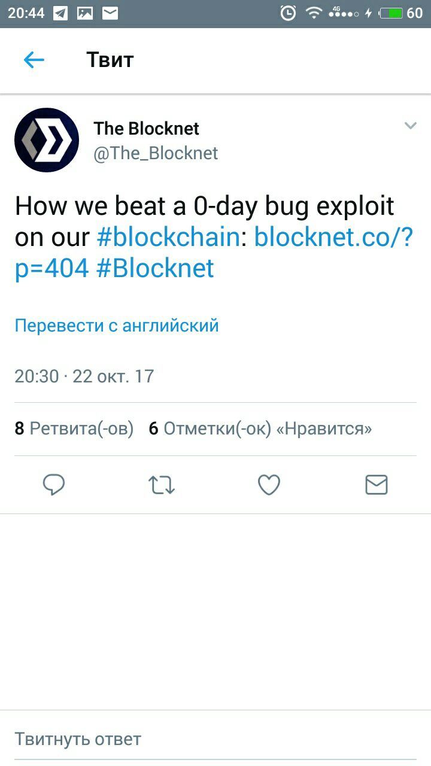Tap the reply speech bubble icon

[x=54, y=485]
